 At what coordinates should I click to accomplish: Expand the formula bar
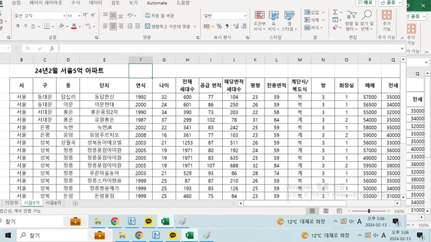point(402,48)
